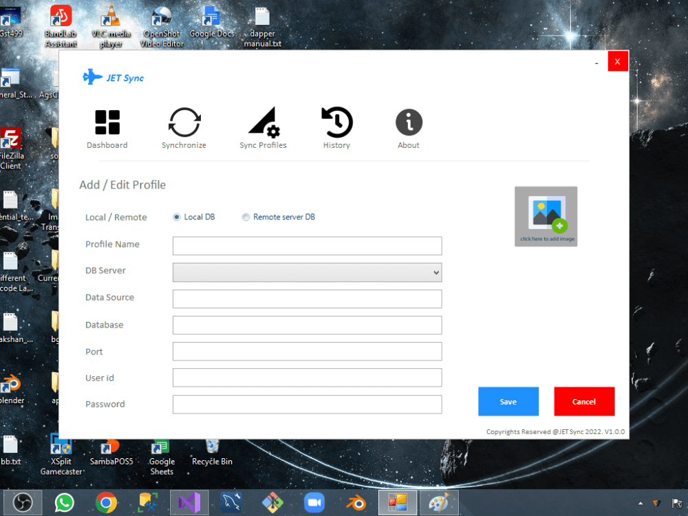688x516 pixels.
Task: Open Blender from taskbar
Action: pos(356,502)
